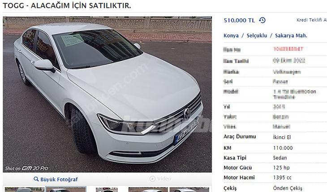Open the price history clock icon

[262, 20]
